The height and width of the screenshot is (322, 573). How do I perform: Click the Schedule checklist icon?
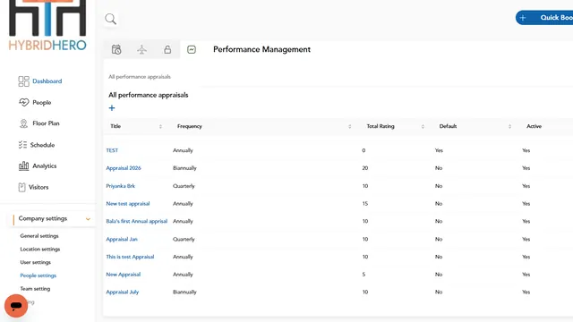pos(22,145)
